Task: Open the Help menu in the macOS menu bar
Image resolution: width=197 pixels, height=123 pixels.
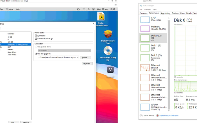Action: click(x=18, y=9)
